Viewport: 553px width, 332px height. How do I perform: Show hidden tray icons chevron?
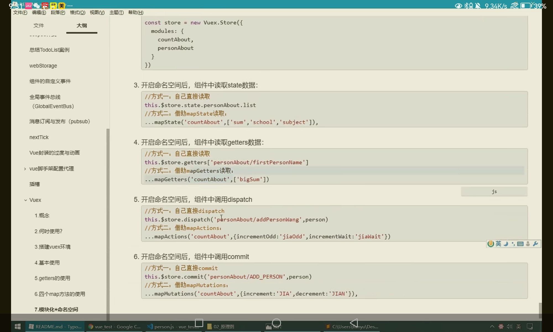492,327
